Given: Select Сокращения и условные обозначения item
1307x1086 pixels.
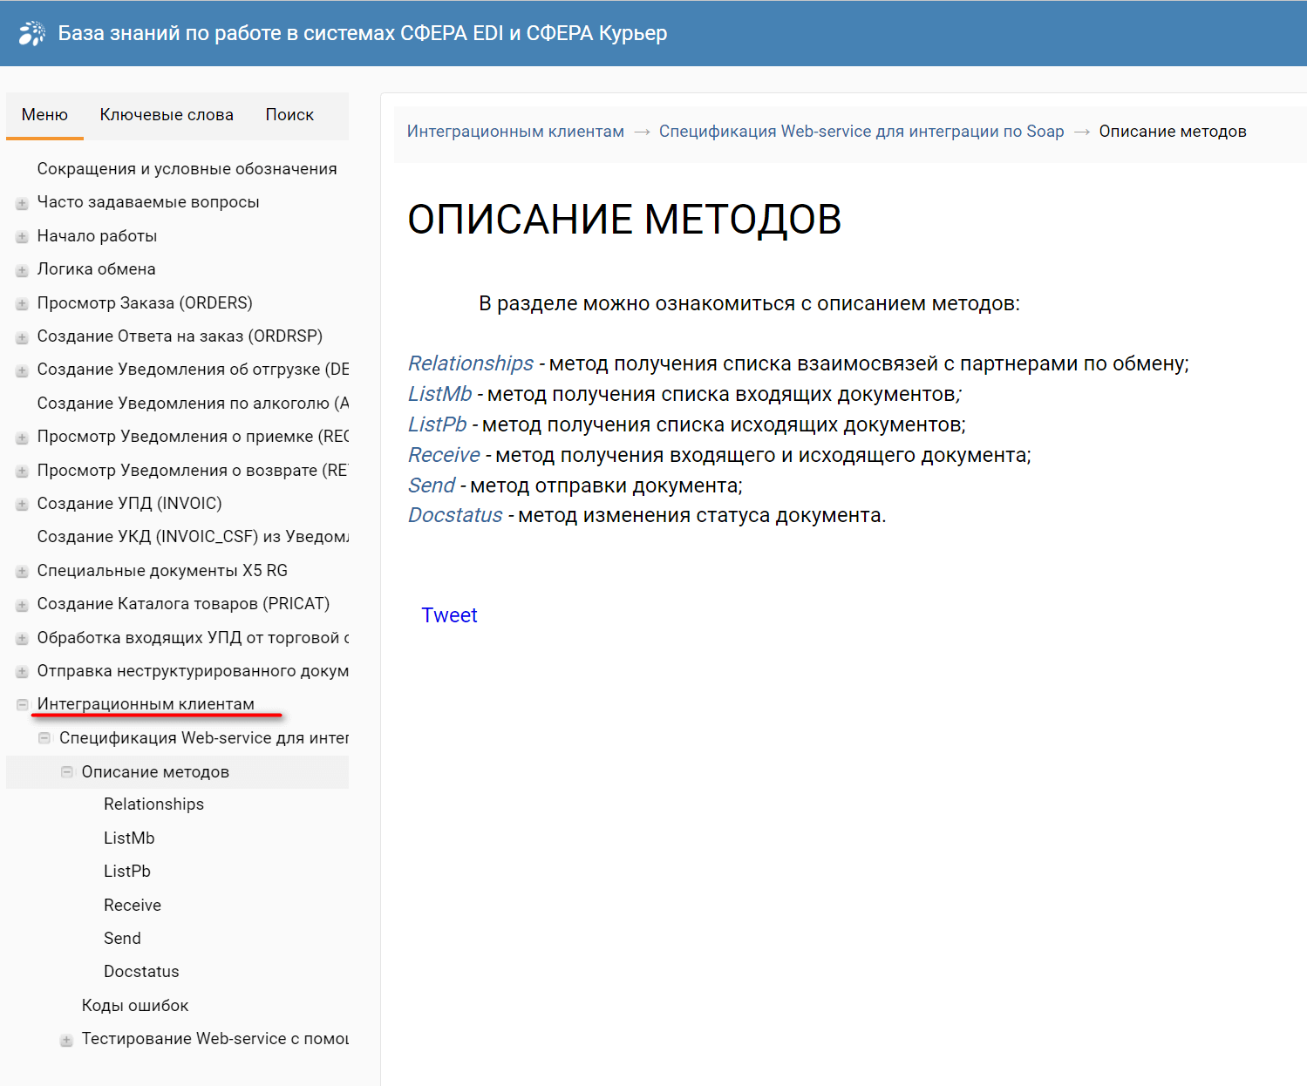Looking at the screenshot, I should pyautogui.click(x=187, y=169).
